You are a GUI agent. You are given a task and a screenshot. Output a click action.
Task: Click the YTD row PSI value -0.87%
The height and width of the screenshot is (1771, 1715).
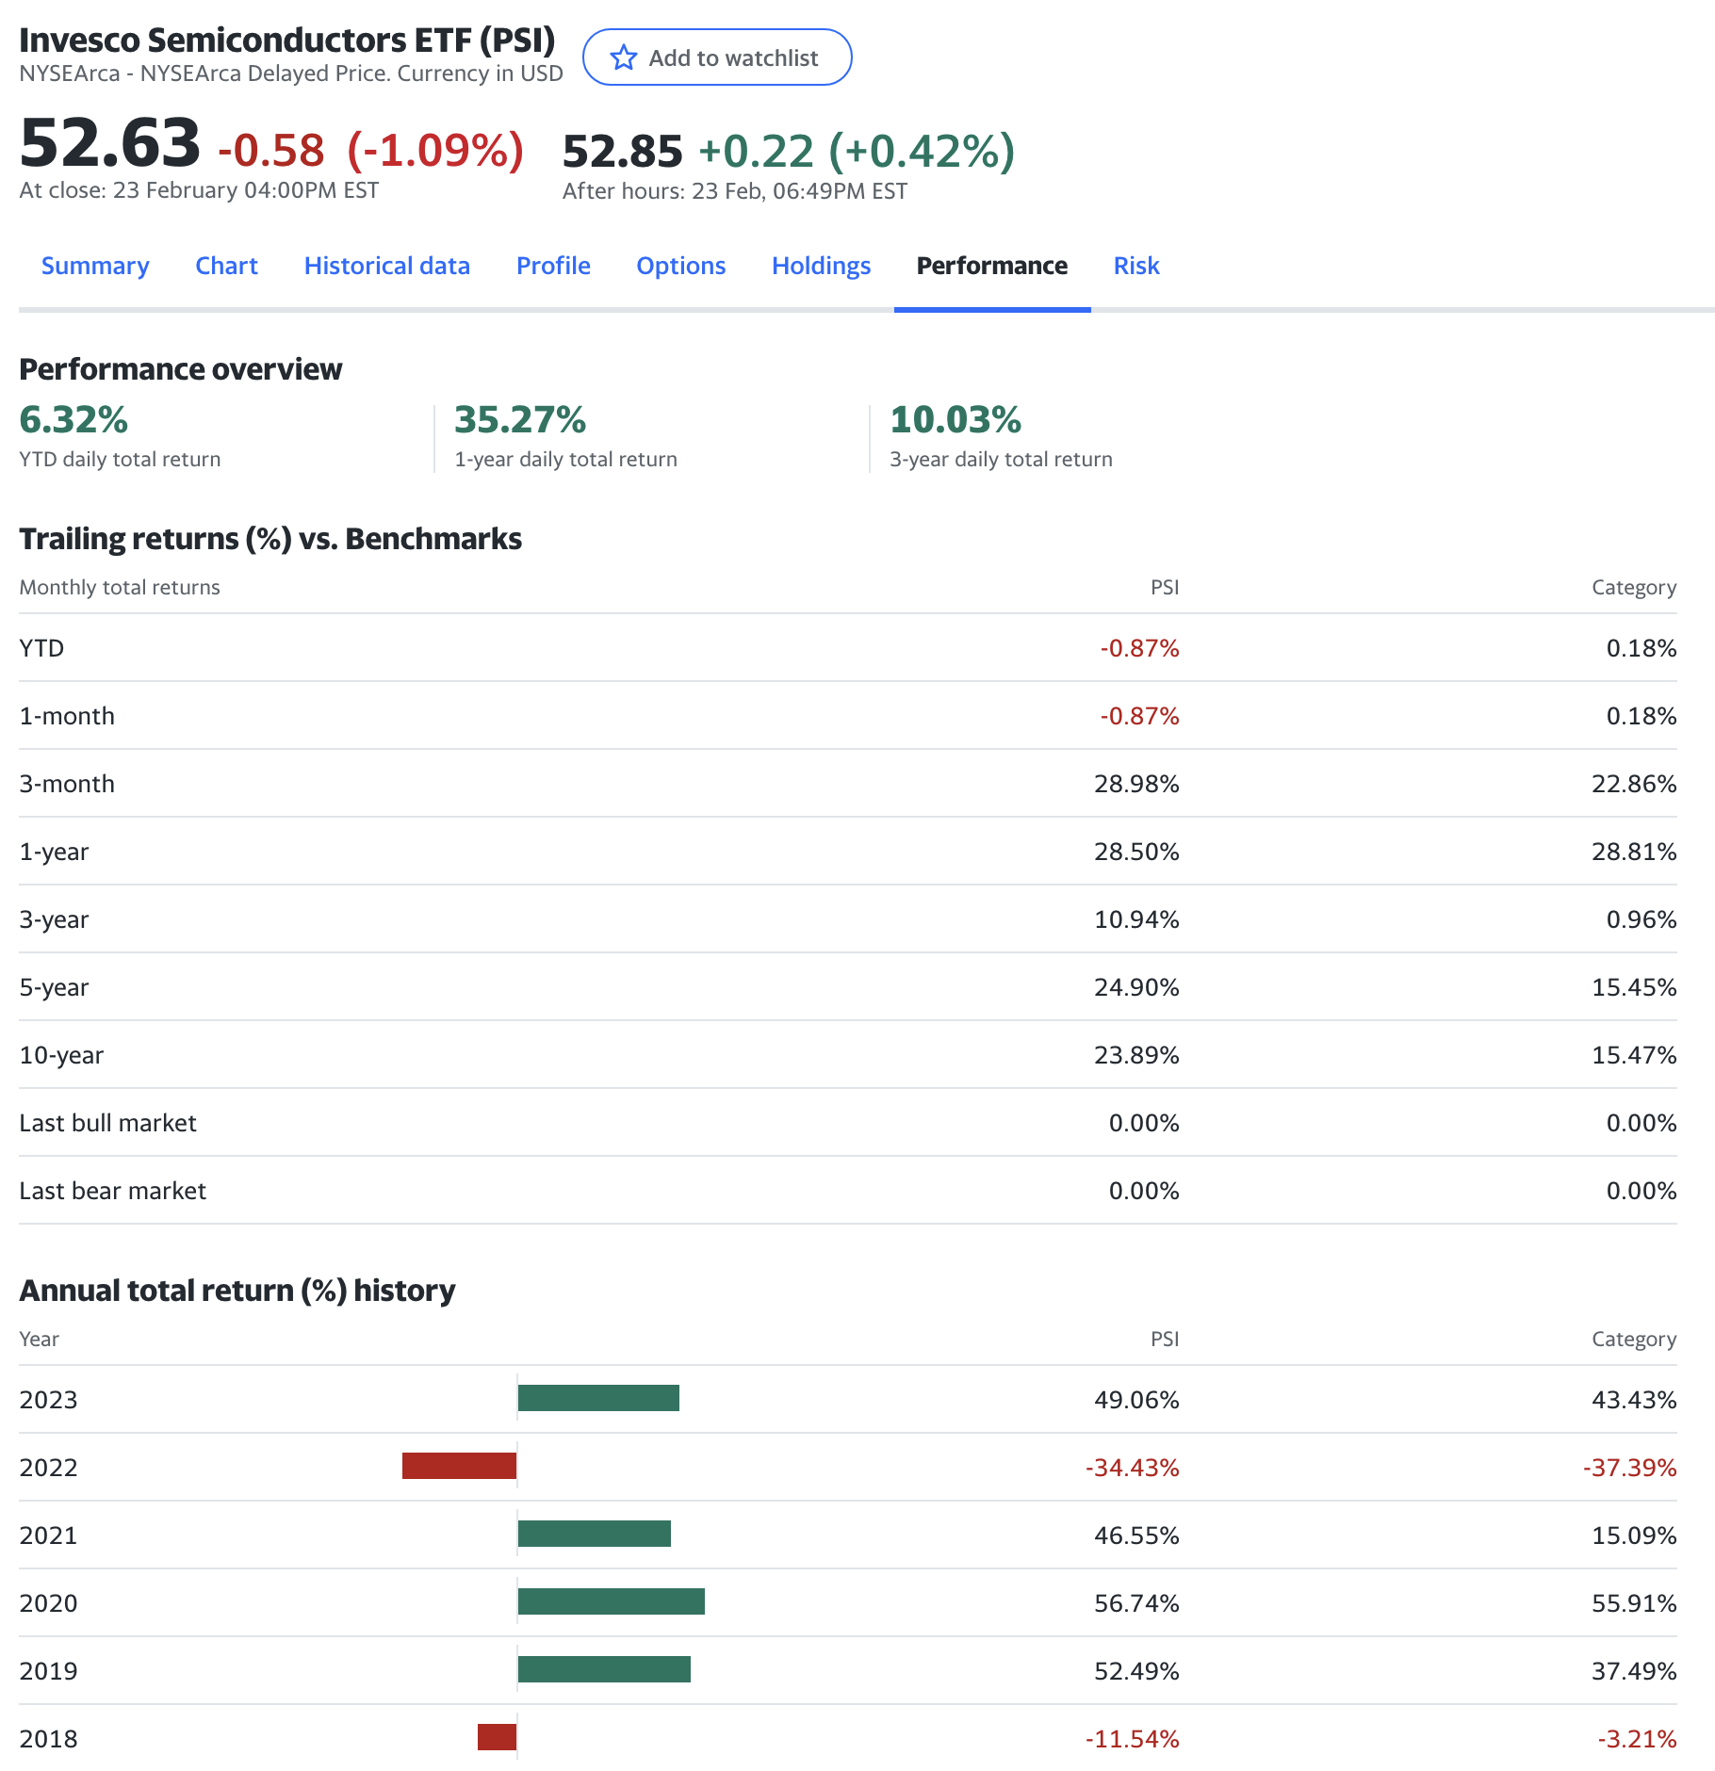click(1139, 648)
